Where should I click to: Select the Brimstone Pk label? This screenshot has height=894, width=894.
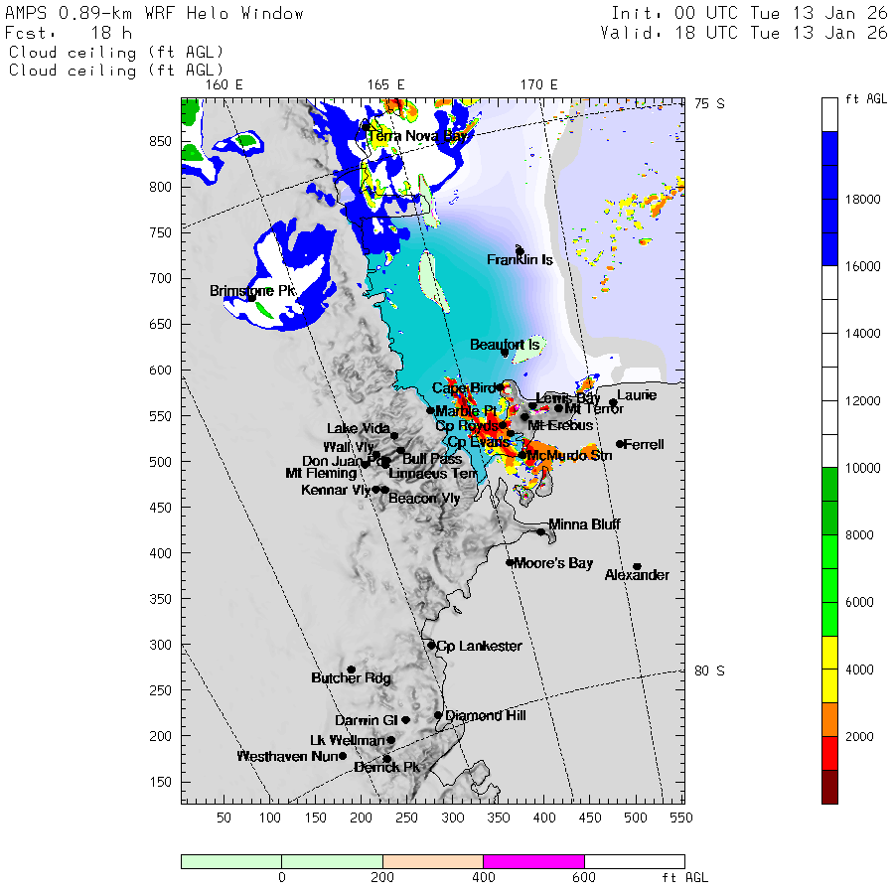pyautogui.click(x=252, y=291)
